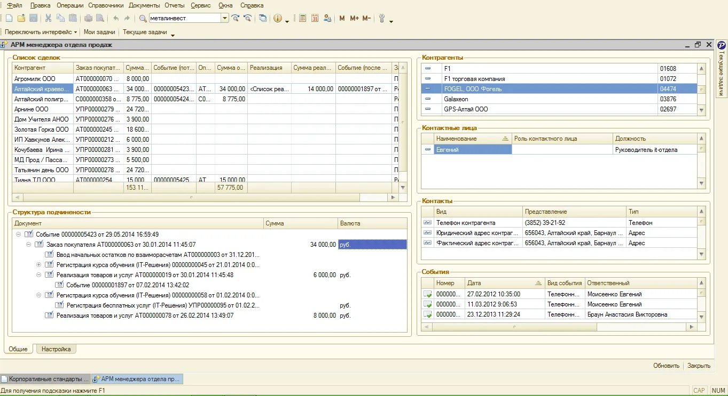728x396 pixels.
Task: Click the M+ memory button
Action: click(354, 18)
